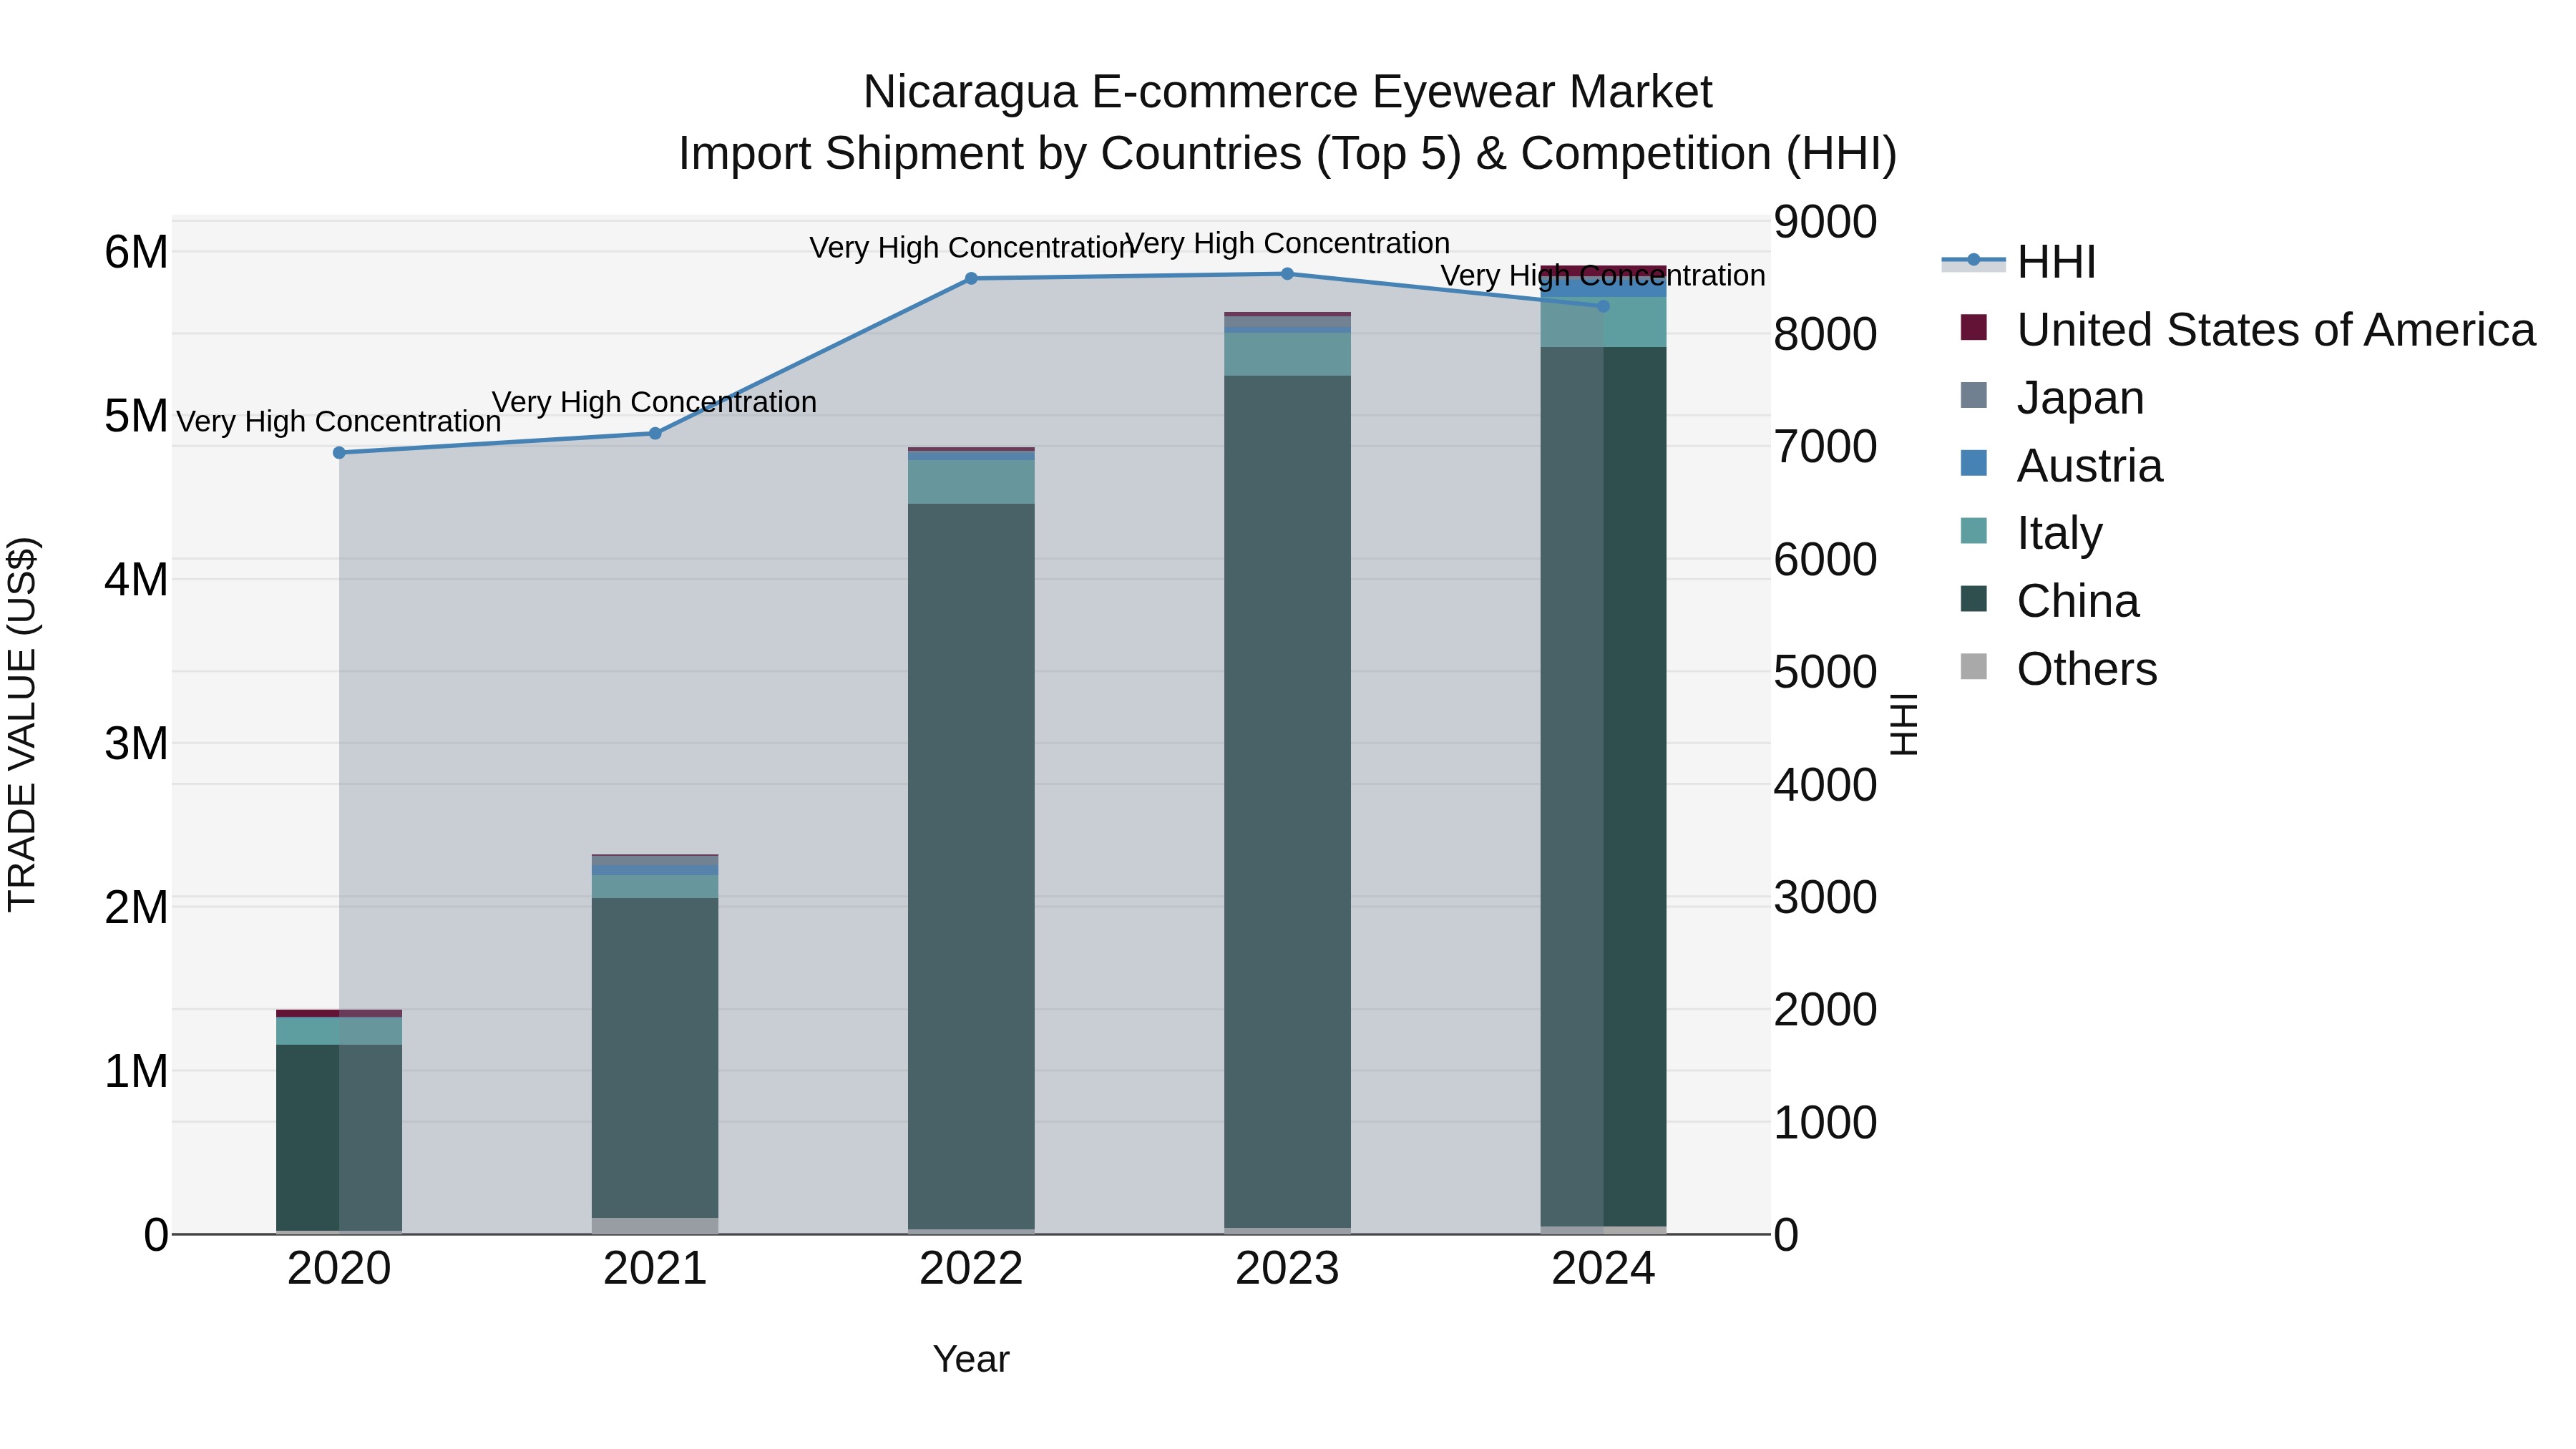This screenshot has width=2576, height=1449.
Task: Click the 2021 Very High Concentration annotation
Action: (655, 402)
